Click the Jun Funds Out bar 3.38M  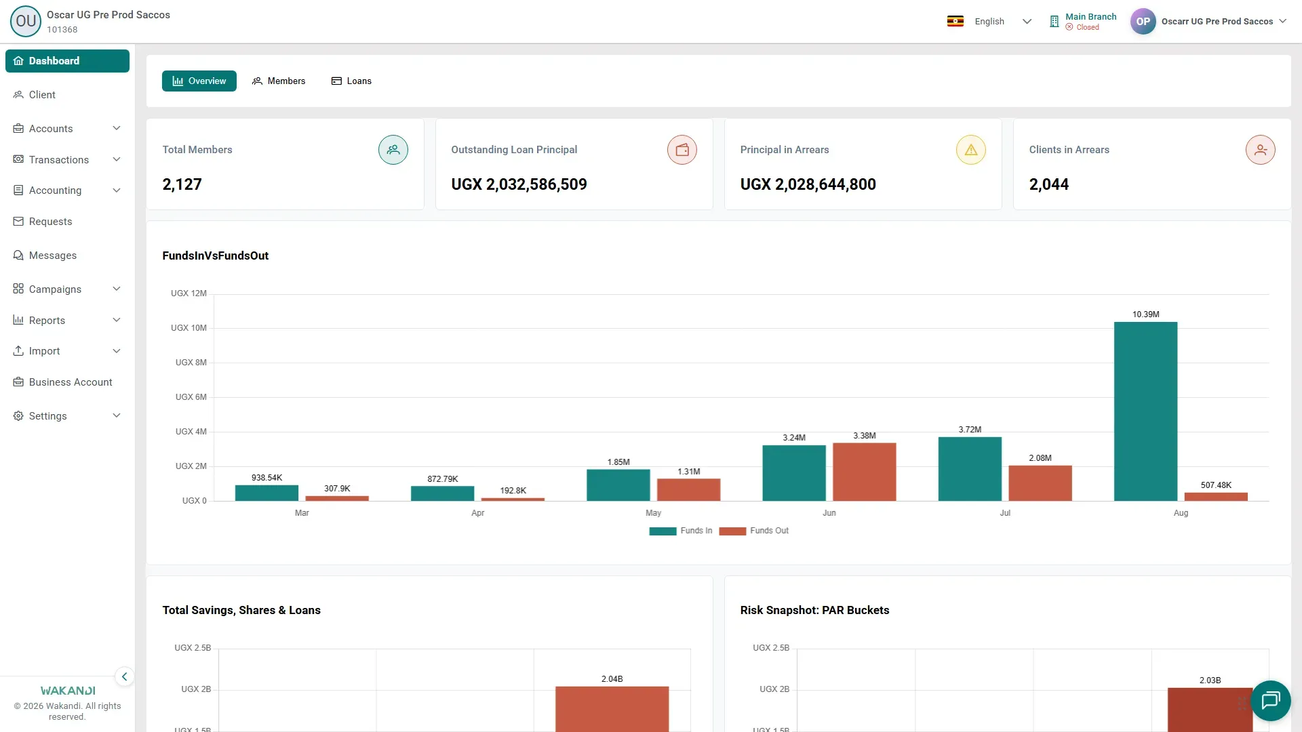pos(865,472)
